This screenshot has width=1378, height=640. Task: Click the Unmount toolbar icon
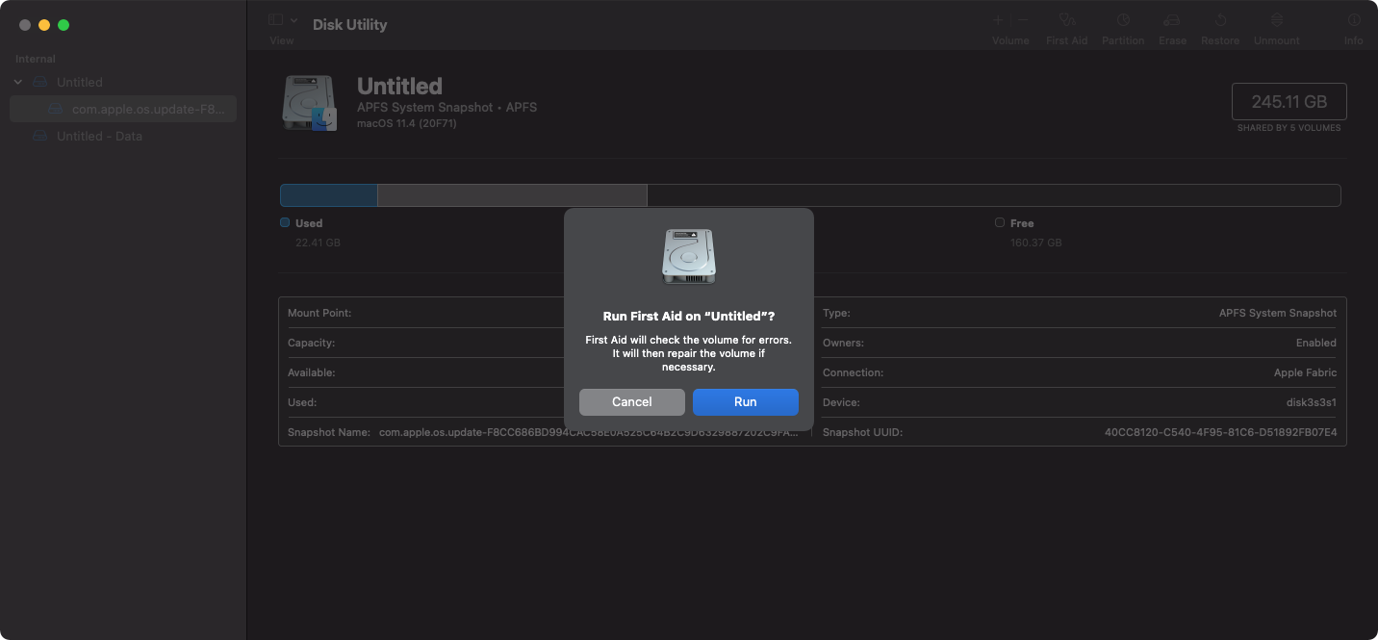click(1277, 20)
